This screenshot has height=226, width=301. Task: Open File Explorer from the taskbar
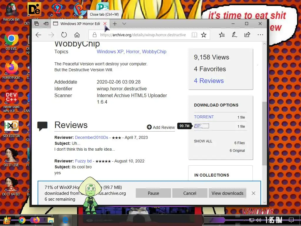point(51,220)
